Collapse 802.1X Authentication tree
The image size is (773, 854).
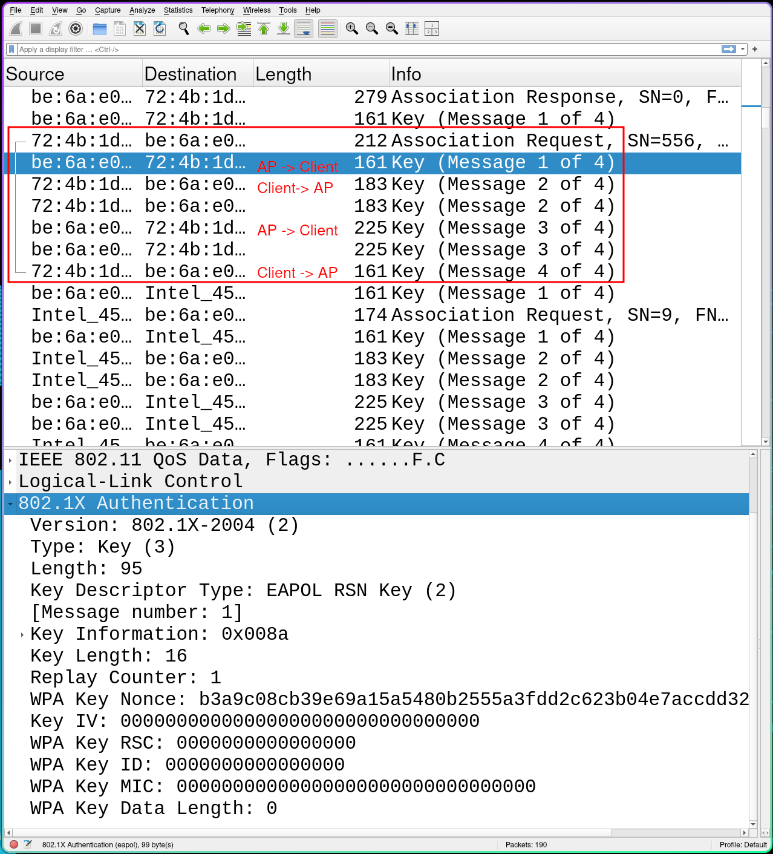[10, 504]
